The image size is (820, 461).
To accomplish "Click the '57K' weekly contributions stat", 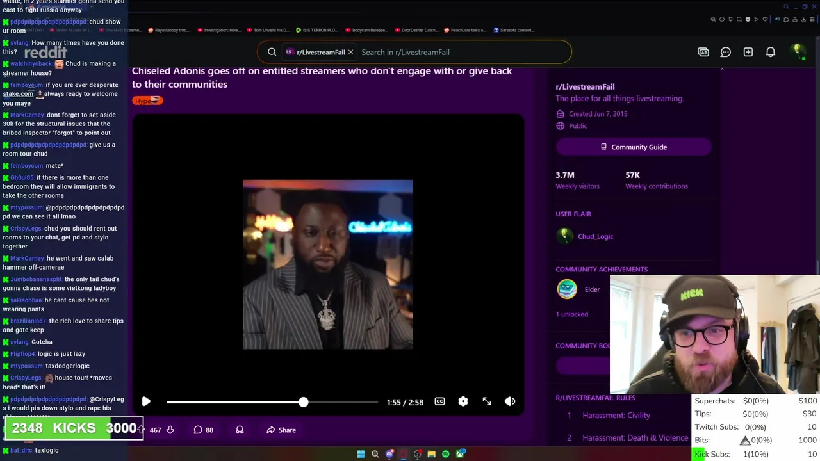I will pyautogui.click(x=632, y=175).
